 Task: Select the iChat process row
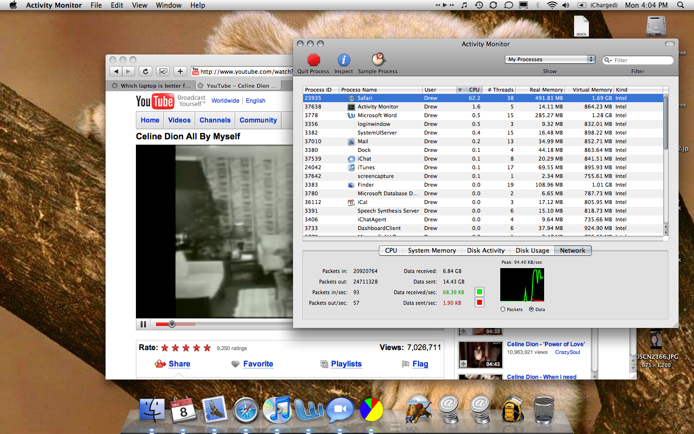483,159
